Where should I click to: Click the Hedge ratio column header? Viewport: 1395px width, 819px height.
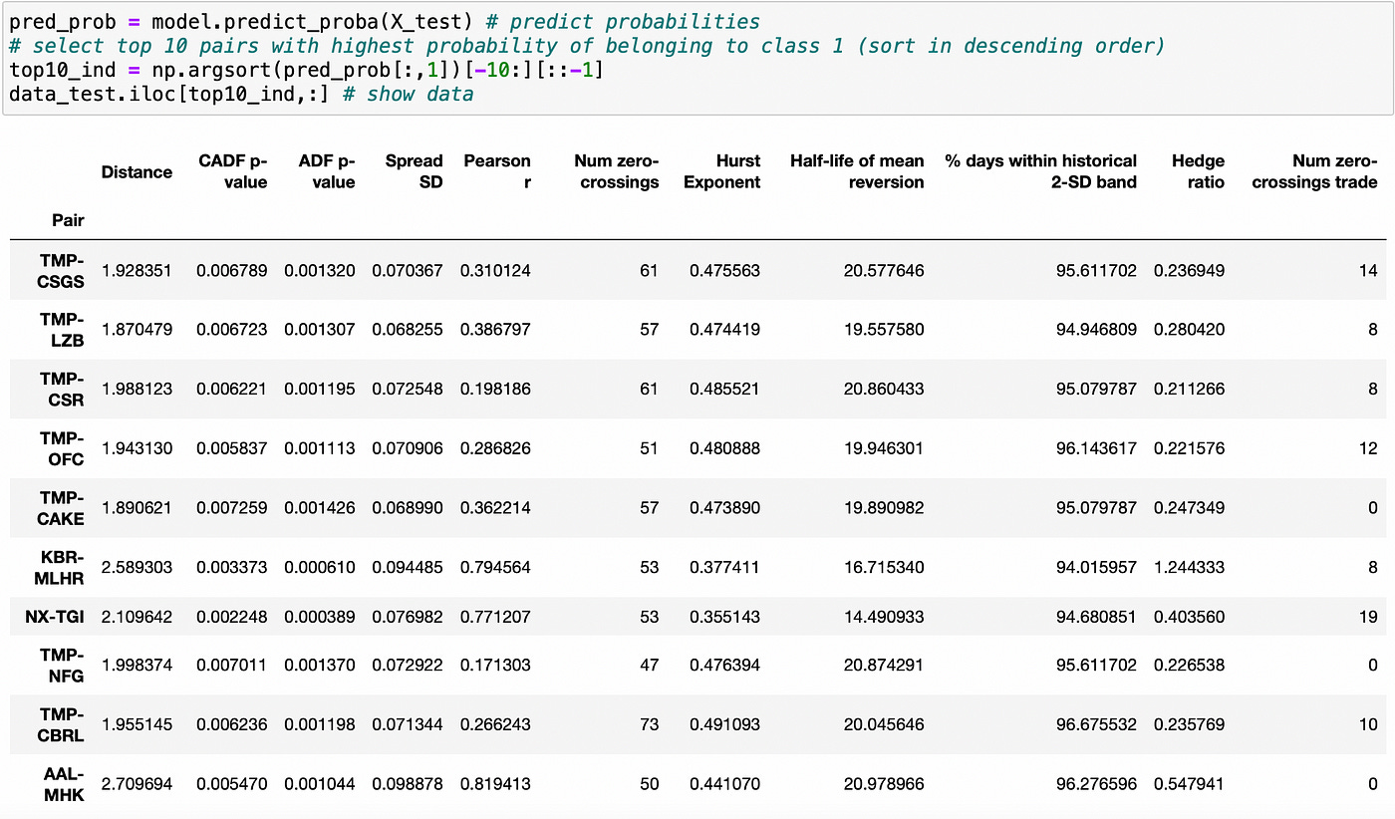(1198, 171)
